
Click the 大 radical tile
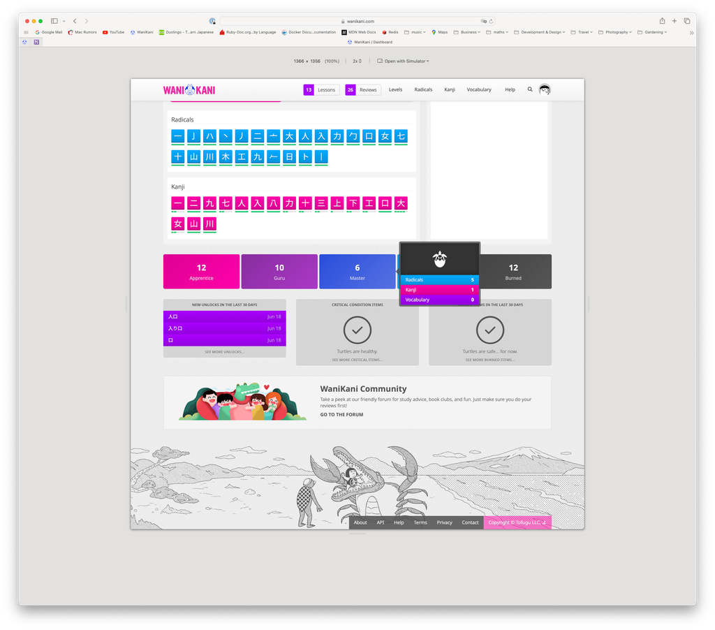click(x=289, y=136)
